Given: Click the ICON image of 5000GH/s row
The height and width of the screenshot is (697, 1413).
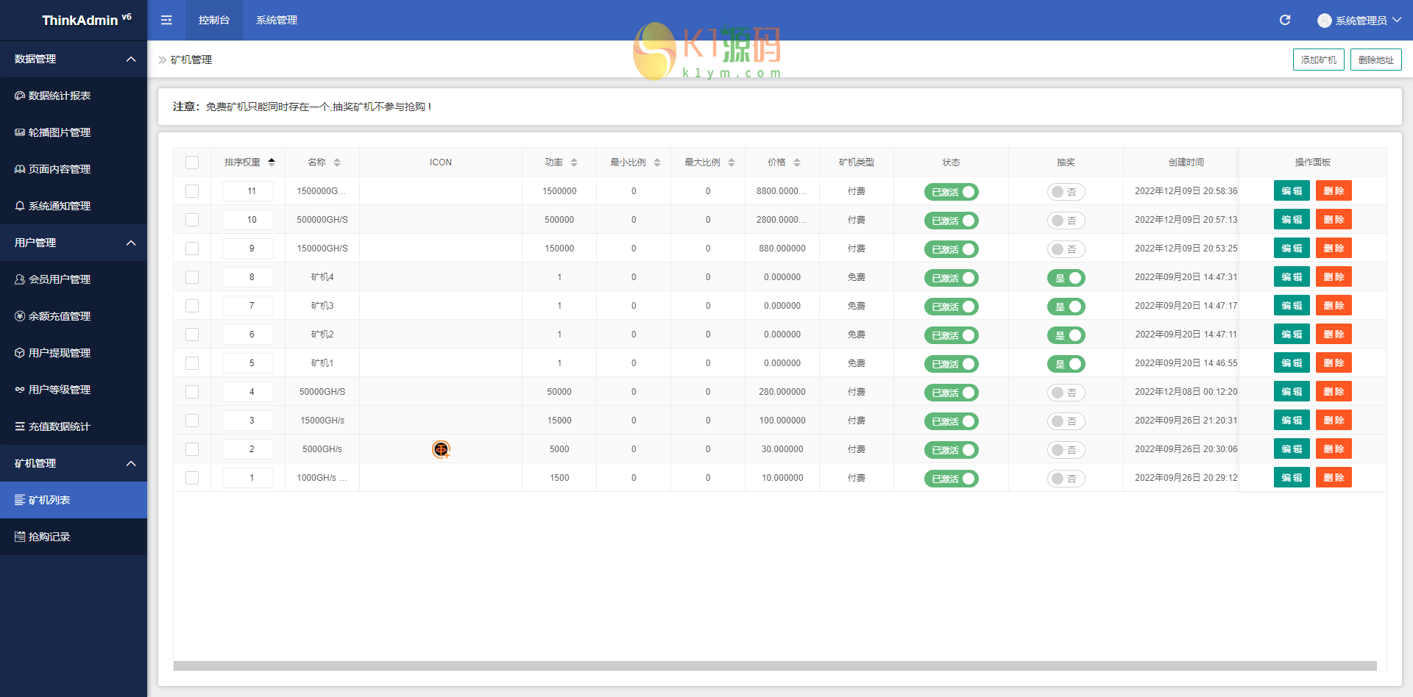Looking at the screenshot, I should click(441, 449).
